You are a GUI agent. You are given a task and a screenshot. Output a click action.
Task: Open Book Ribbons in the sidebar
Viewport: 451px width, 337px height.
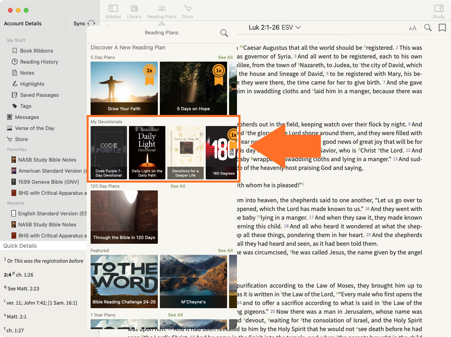(x=36, y=51)
